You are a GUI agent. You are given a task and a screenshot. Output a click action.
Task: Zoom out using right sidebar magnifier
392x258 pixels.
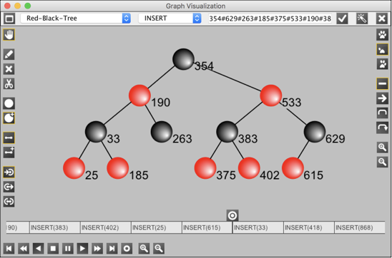tap(383, 162)
